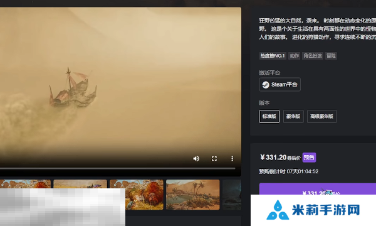Click the 米莉手游网 water drop logo

pyautogui.click(x=278, y=210)
